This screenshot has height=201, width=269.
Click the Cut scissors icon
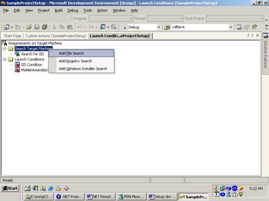[54, 27]
